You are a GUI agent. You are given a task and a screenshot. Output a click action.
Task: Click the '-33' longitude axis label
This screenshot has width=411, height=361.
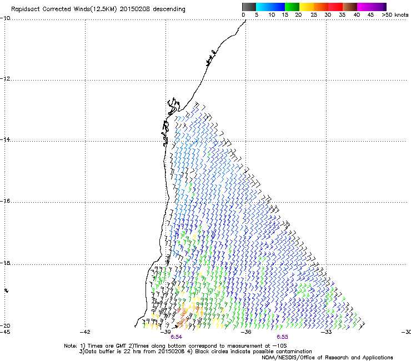coord(327,332)
